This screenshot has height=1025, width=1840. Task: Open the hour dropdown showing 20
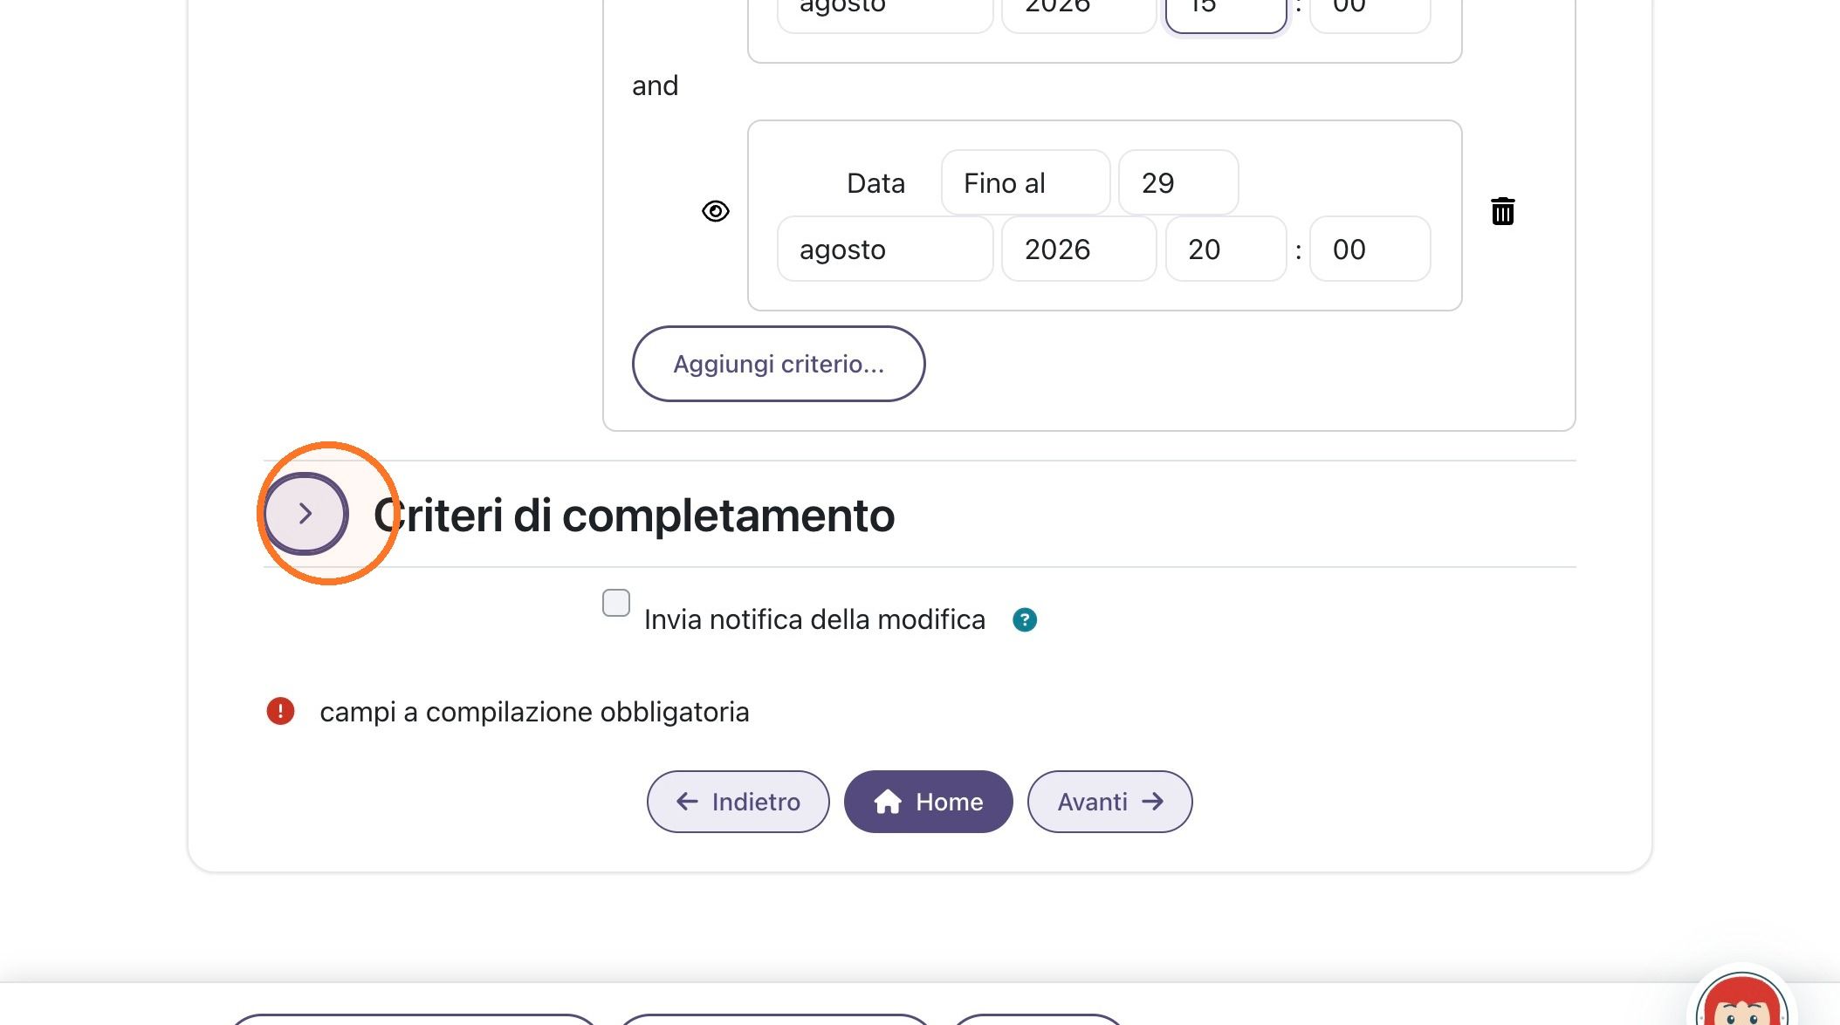1226,249
